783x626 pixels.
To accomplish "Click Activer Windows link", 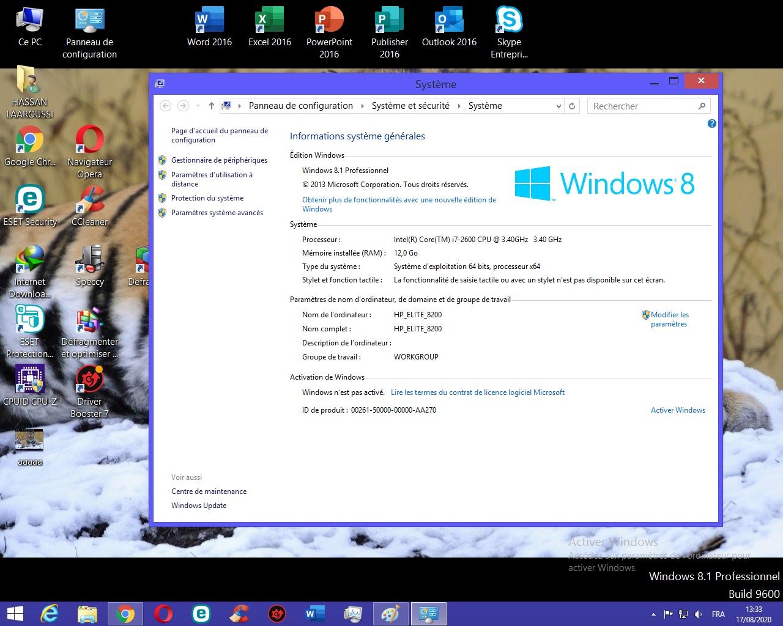I will [678, 410].
